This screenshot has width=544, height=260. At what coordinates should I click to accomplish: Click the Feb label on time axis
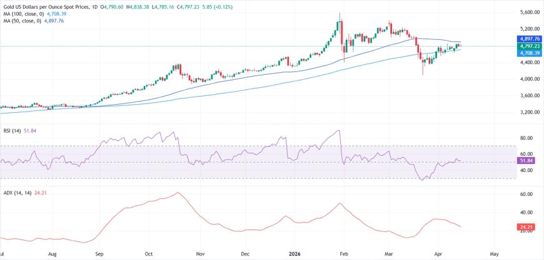[x=344, y=254]
